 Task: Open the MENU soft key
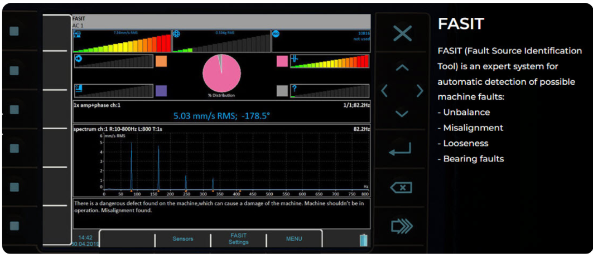coord(294,239)
